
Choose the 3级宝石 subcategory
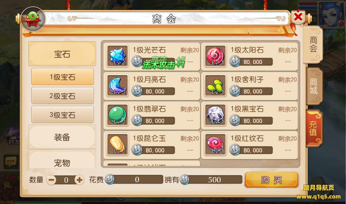click(x=63, y=114)
